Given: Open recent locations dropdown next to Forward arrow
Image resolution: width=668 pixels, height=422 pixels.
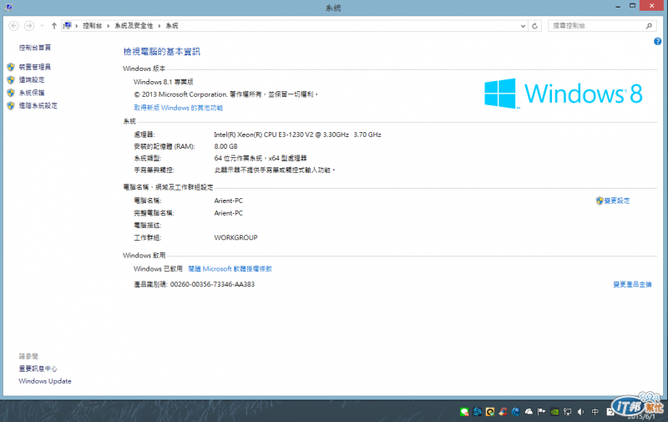Looking at the screenshot, I should [x=43, y=26].
